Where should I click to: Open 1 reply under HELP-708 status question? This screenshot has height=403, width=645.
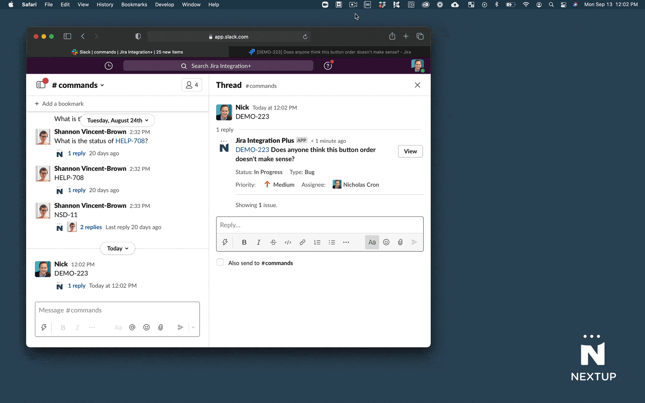(x=77, y=153)
